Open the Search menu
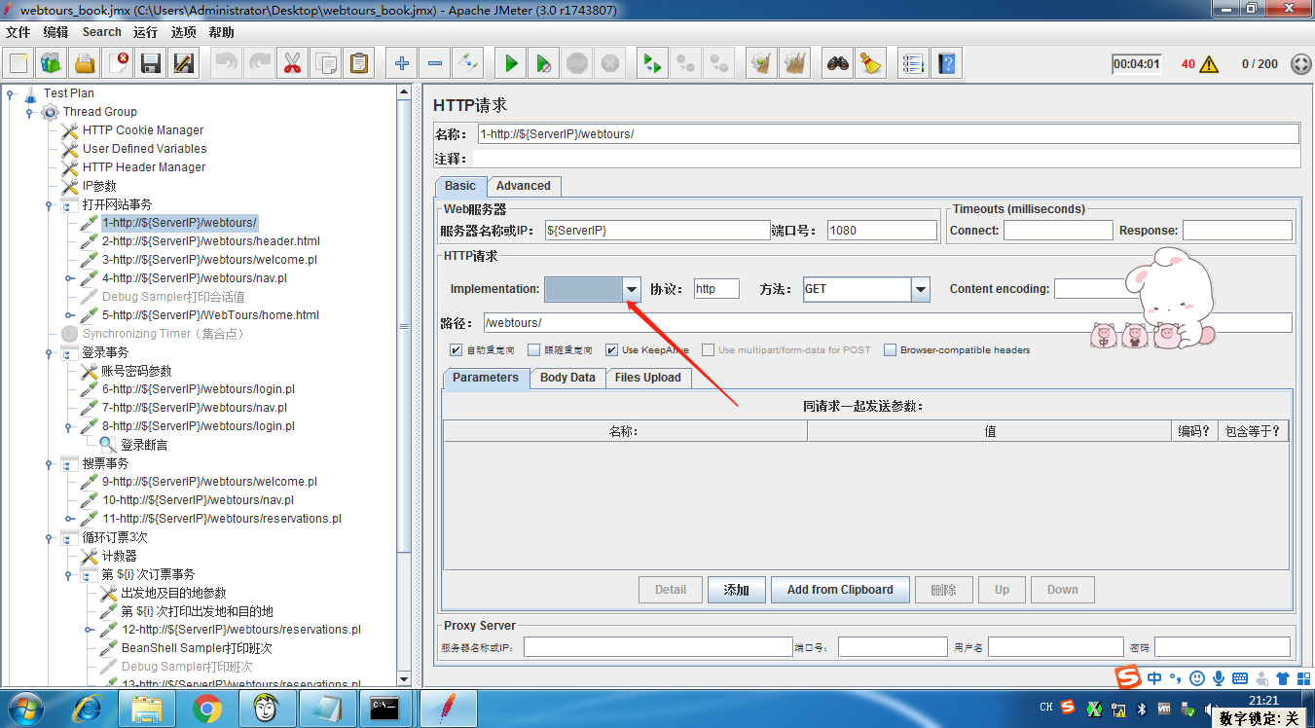The height and width of the screenshot is (728, 1315). pos(101,32)
